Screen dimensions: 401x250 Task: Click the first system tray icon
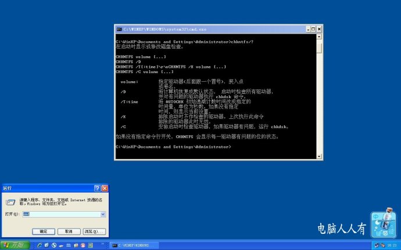[x=375, y=245]
